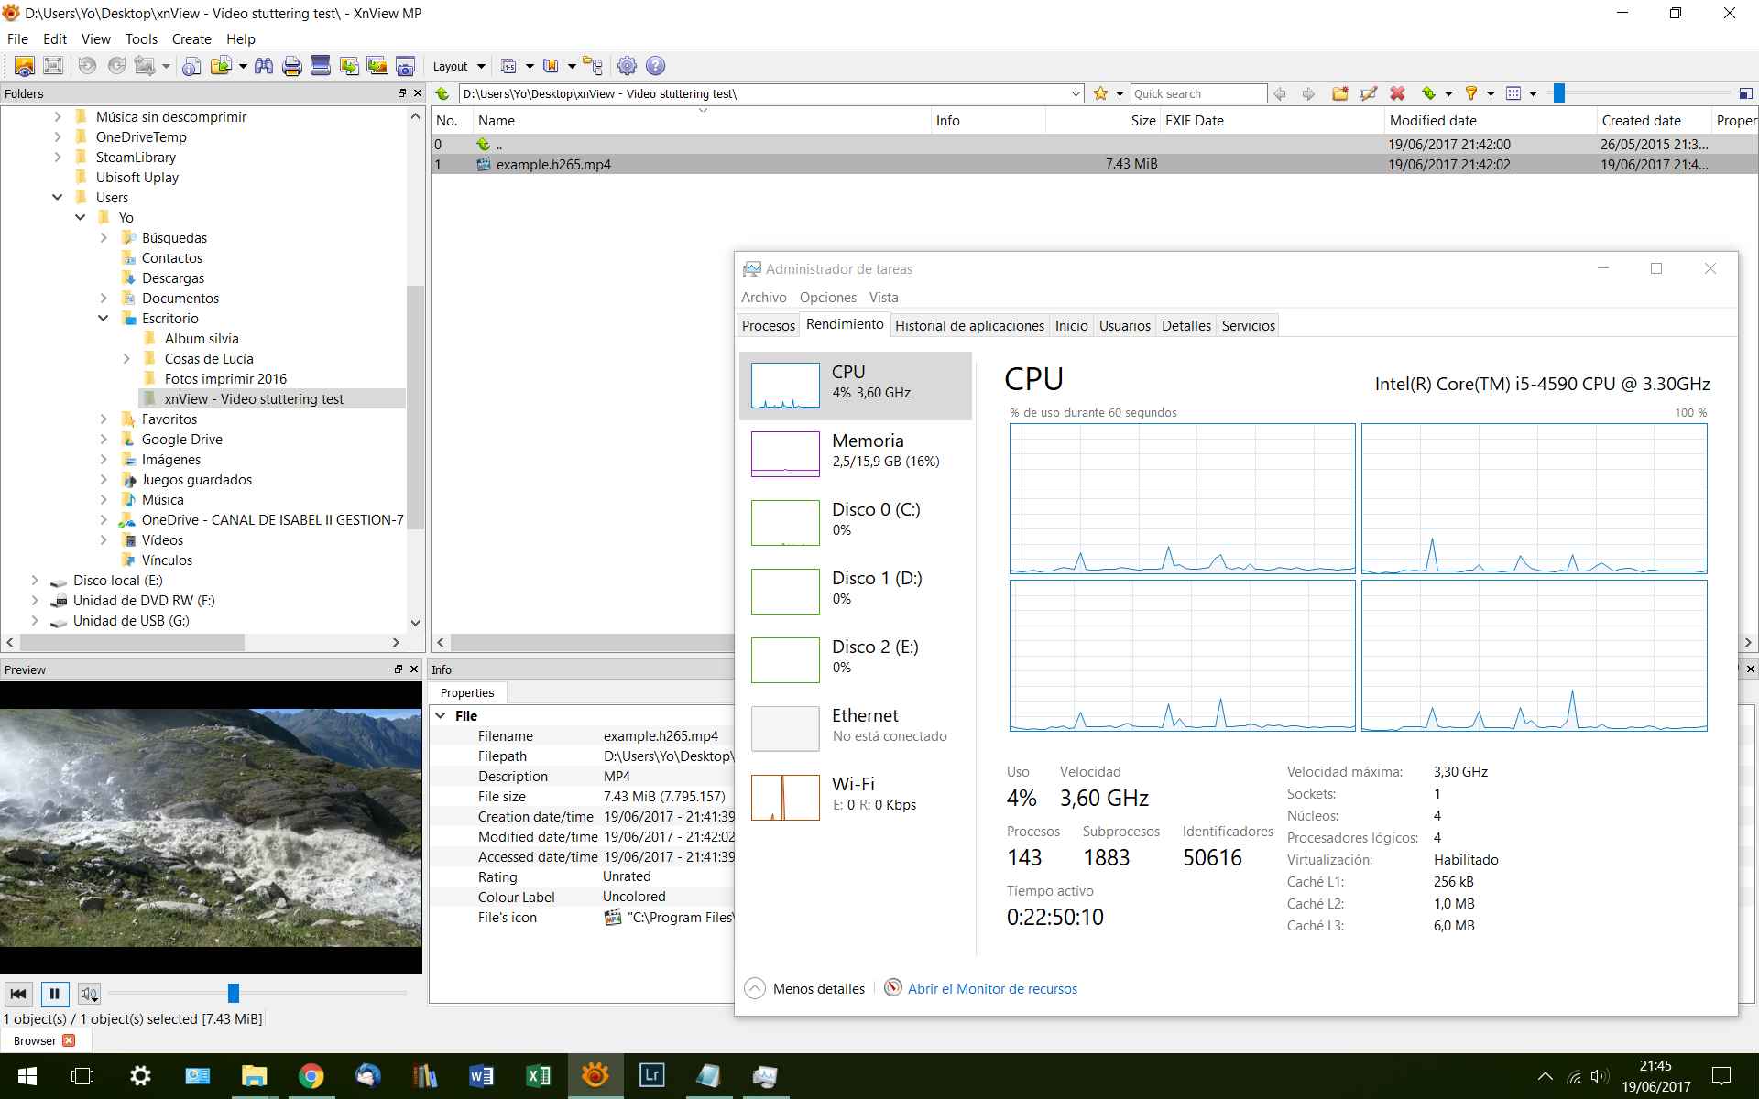Click the thumbnail size slider handle
1759x1099 pixels.
click(1558, 93)
